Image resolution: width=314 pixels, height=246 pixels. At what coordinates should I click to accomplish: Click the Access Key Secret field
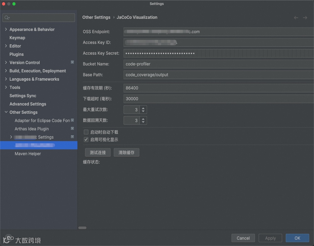219,53
